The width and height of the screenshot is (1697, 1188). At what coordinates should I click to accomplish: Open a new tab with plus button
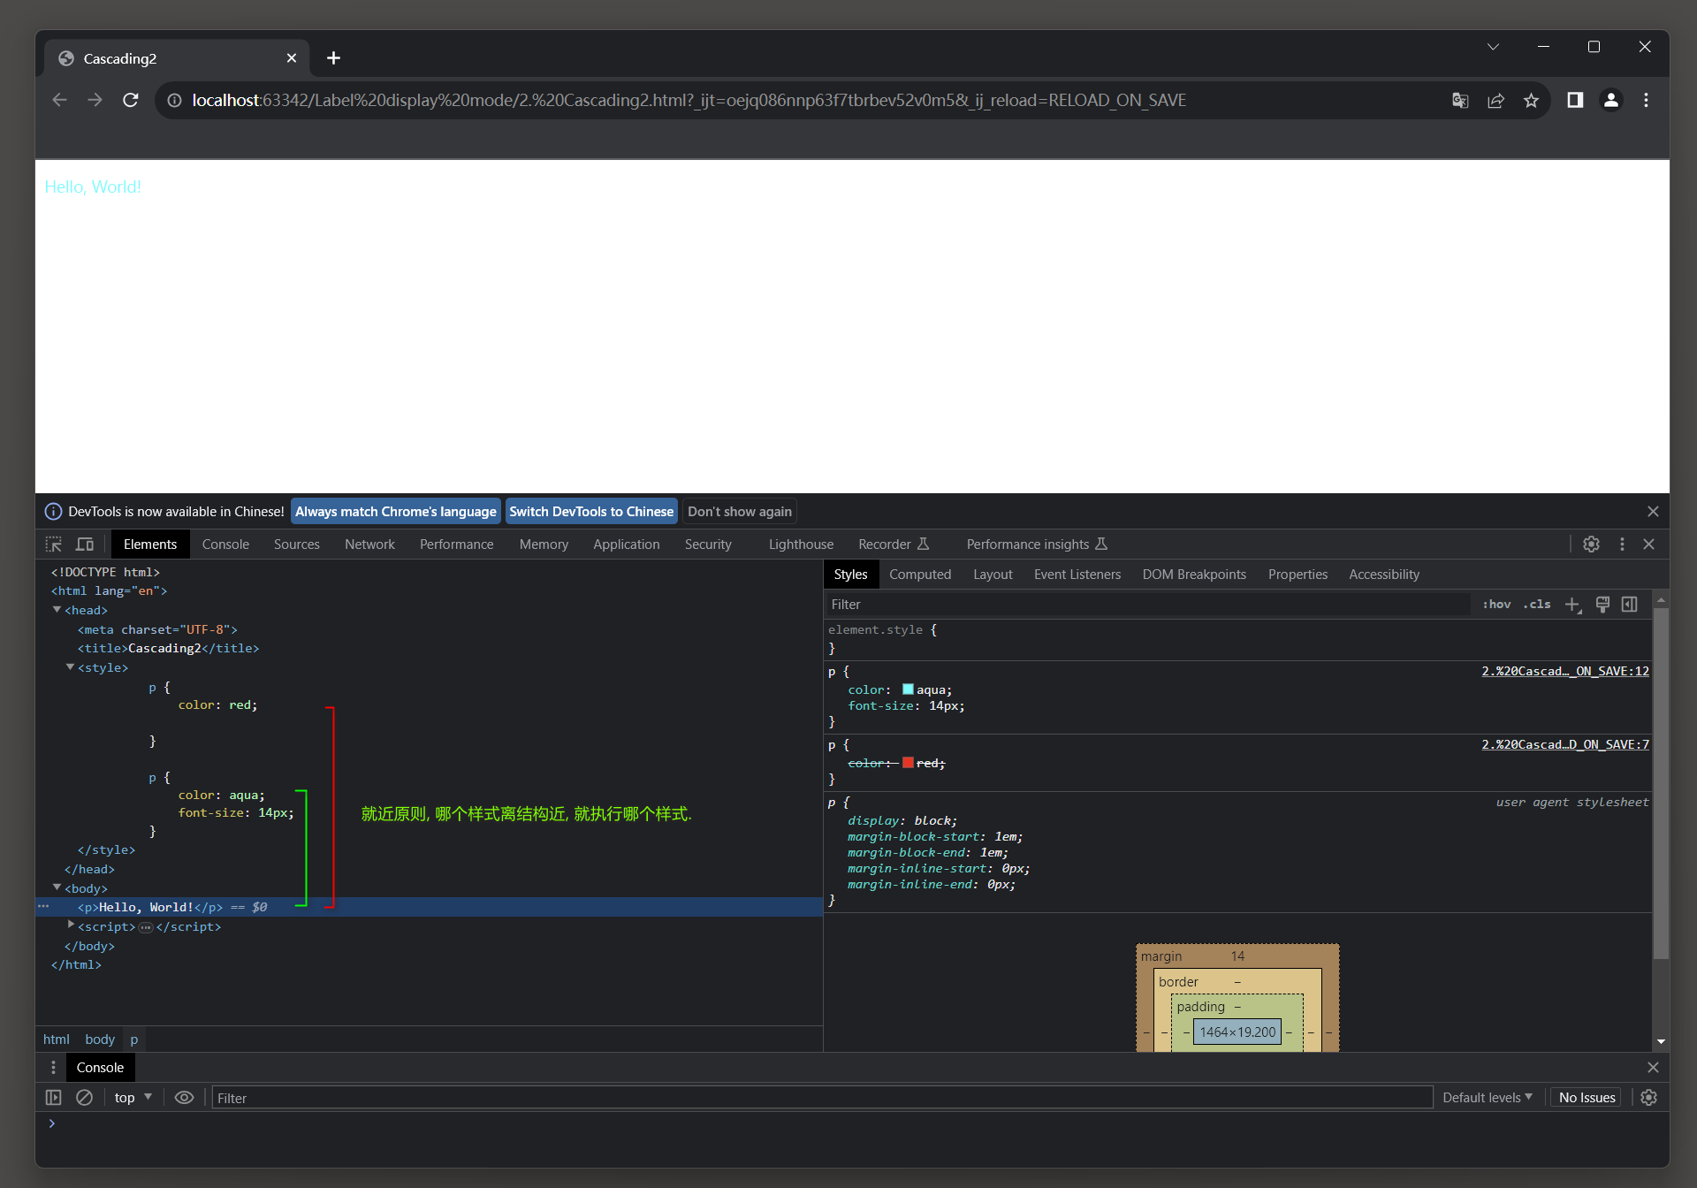click(333, 58)
